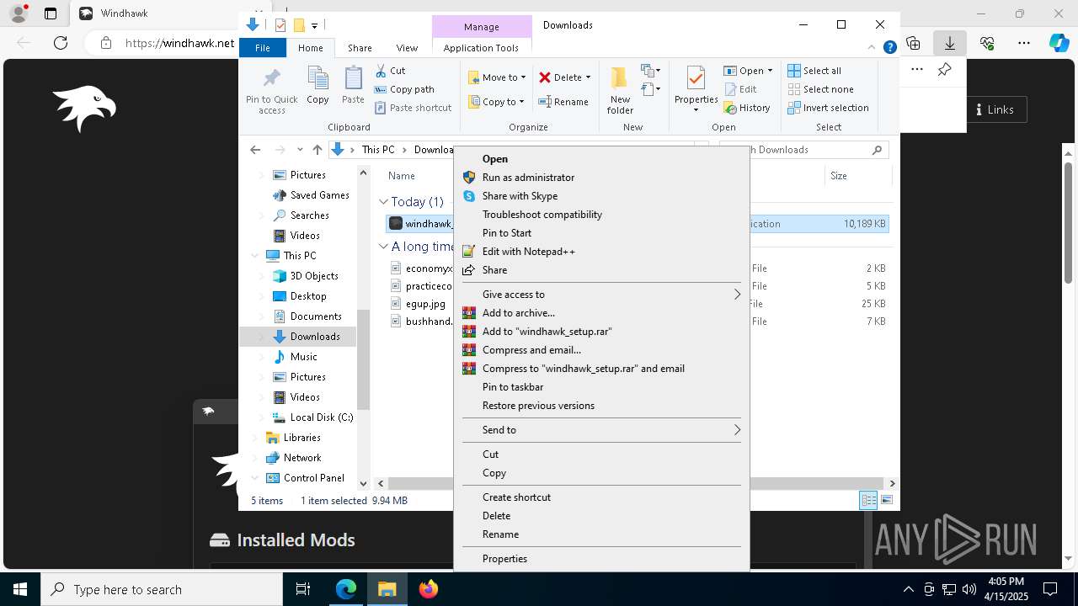Switch to details view button

[x=868, y=500]
